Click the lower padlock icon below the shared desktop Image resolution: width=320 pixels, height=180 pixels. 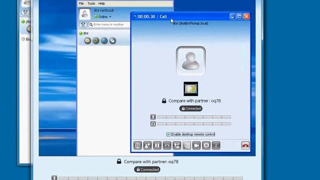point(119,161)
